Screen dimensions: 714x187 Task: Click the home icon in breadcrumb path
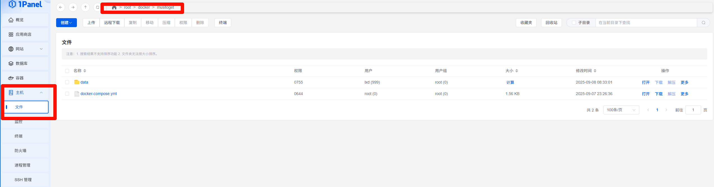pyautogui.click(x=114, y=8)
